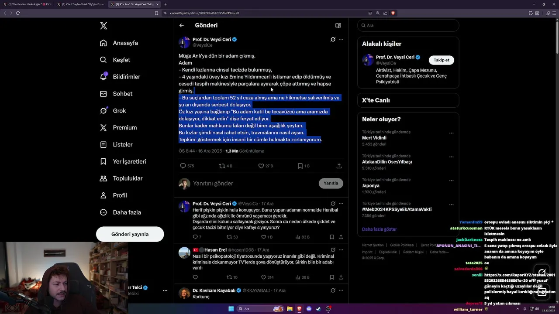View analytics of Veysi Ceri reply (83 B)
Viewport: 559px width, 314px height.
click(x=302, y=237)
